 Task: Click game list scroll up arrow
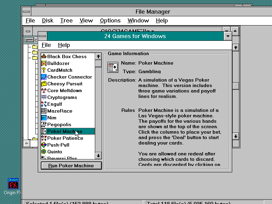click(98, 56)
